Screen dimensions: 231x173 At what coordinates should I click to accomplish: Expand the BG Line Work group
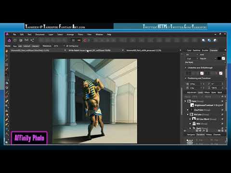(190, 119)
